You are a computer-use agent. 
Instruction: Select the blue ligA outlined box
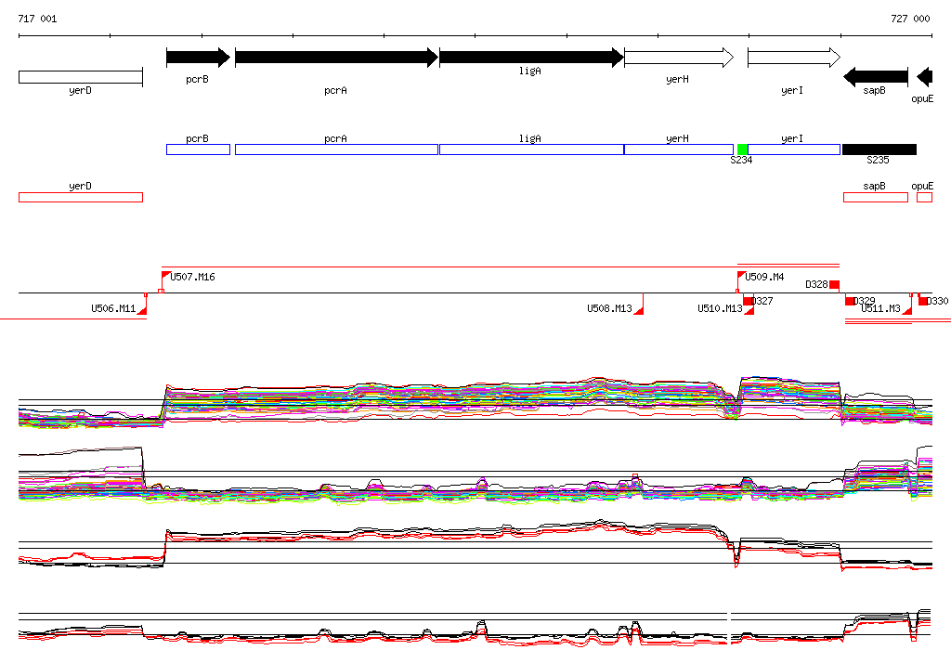pyautogui.click(x=532, y=149)
